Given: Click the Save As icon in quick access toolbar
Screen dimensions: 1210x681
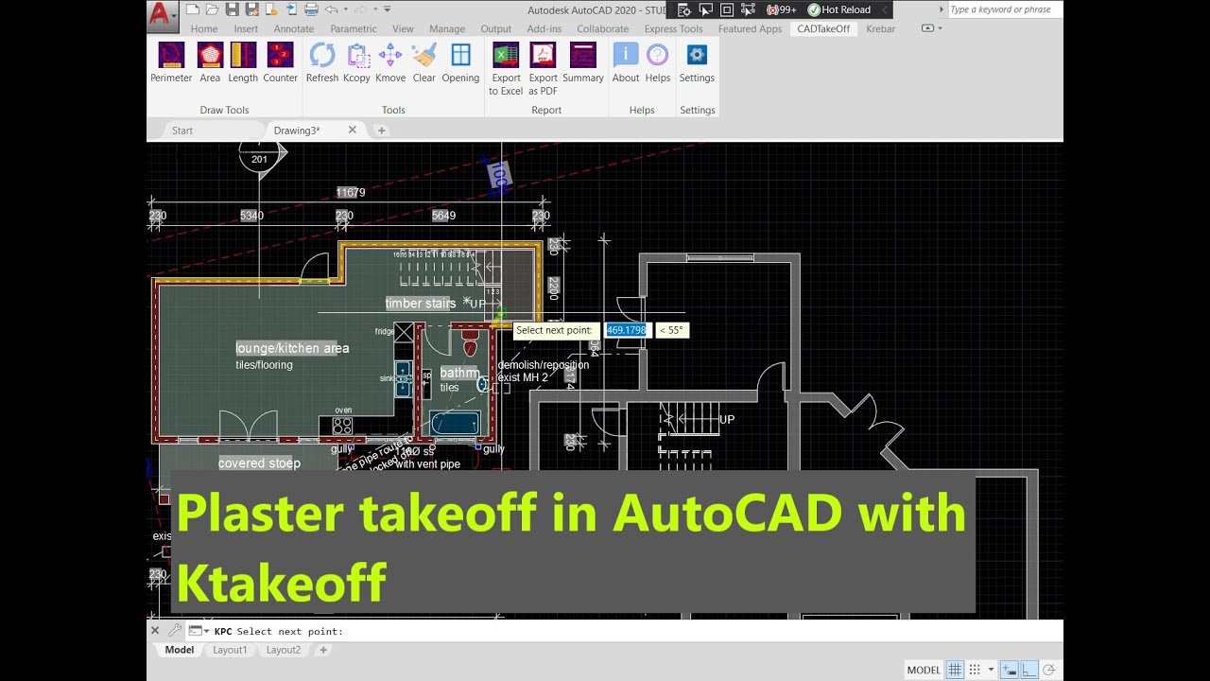Looking at the screenshot, I should pos(252,9).
